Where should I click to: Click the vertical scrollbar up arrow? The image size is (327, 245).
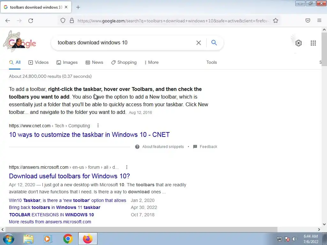324,30
